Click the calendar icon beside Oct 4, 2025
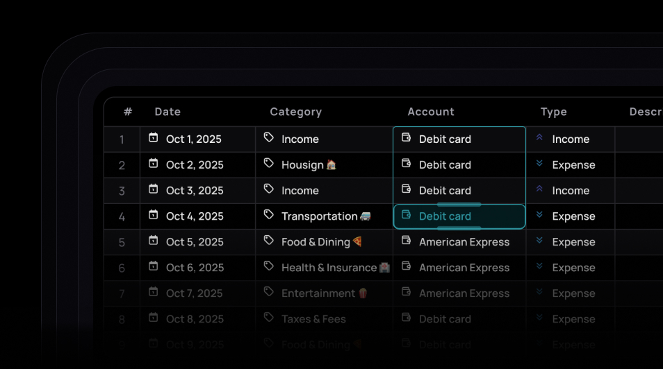This screenshot has width=663, height=369. point(154,215)
